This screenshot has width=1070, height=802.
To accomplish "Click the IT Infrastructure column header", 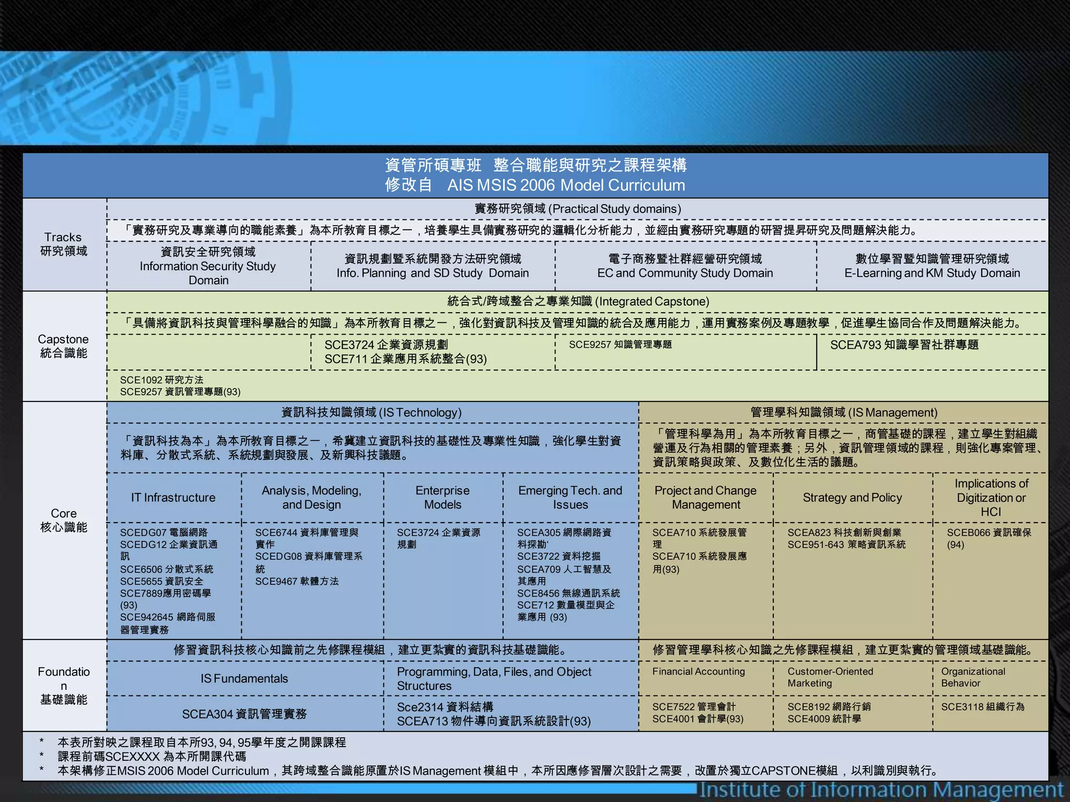I will tap(173, 498).
